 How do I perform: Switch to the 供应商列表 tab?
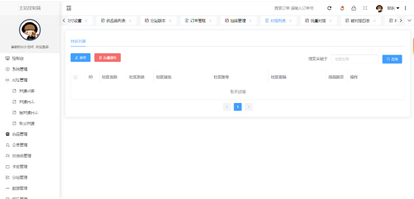coord(112,21)
